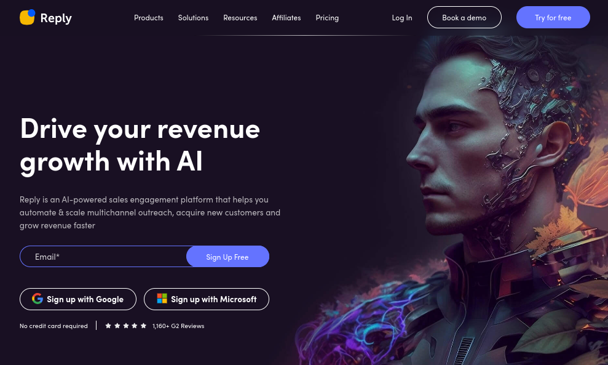Viewport: 608px width, 365px height.
Task: Click the Google G icon
Action: [38, 299]
